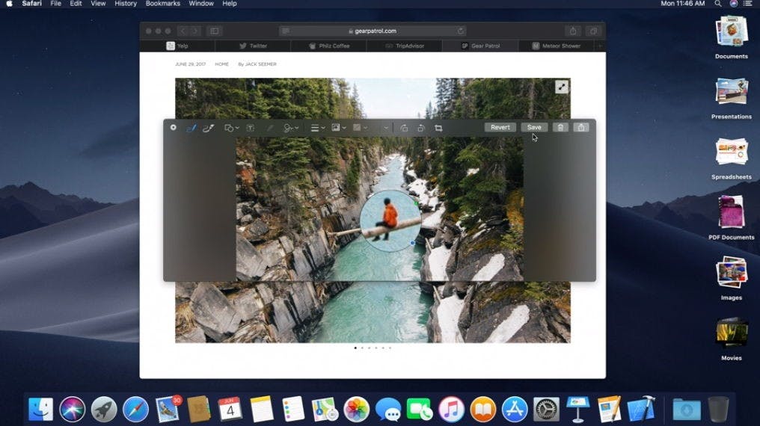Open the History menu
Screen dimensions: 760x426
point(126,4)
